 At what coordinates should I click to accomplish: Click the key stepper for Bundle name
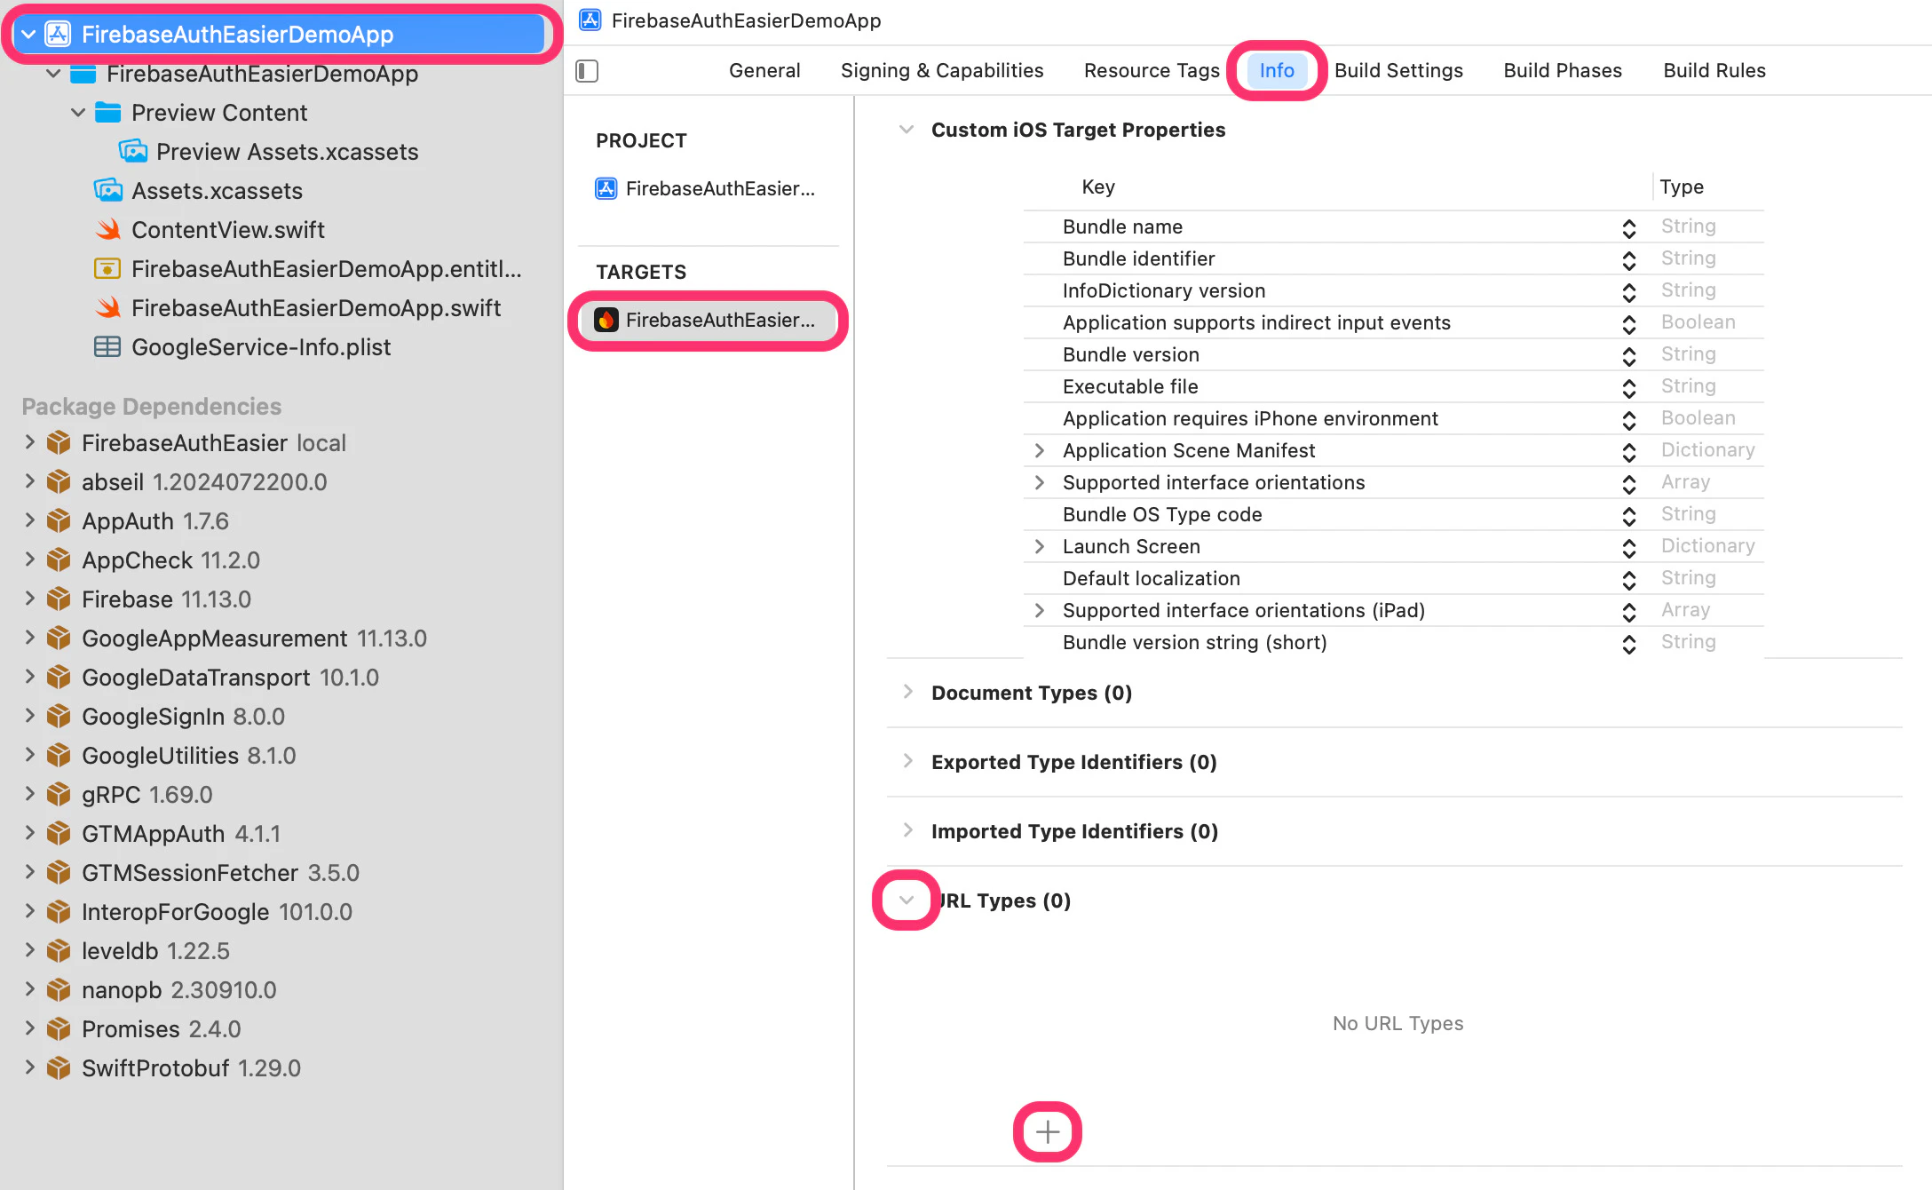point(1629,227)
